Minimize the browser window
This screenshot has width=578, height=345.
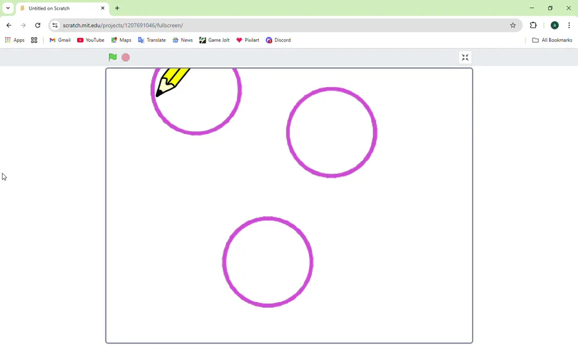(x=532, y=8)
